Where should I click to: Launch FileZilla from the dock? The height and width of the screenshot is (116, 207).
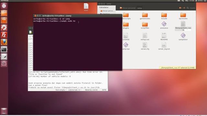(4, 35)
